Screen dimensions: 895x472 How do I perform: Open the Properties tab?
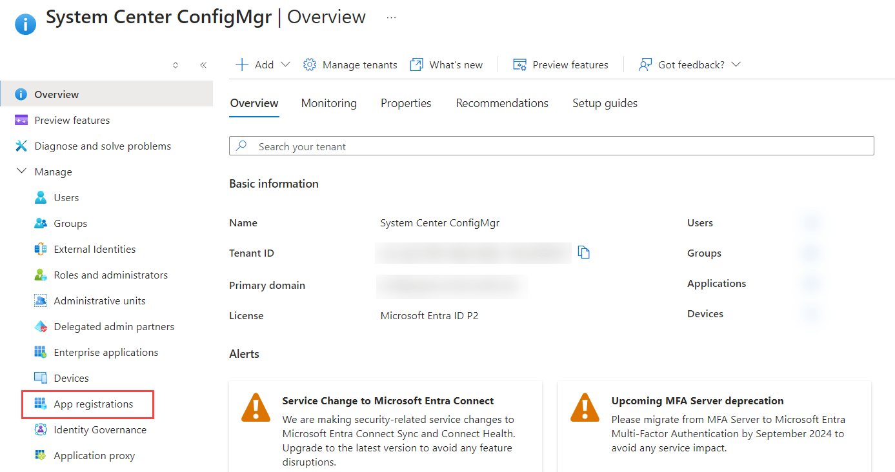coord(406,103)
